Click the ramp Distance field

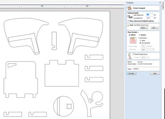pos(144,57)
